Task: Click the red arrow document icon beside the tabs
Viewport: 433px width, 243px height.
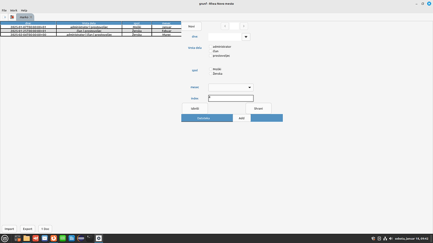Action: tap(12, 17)
